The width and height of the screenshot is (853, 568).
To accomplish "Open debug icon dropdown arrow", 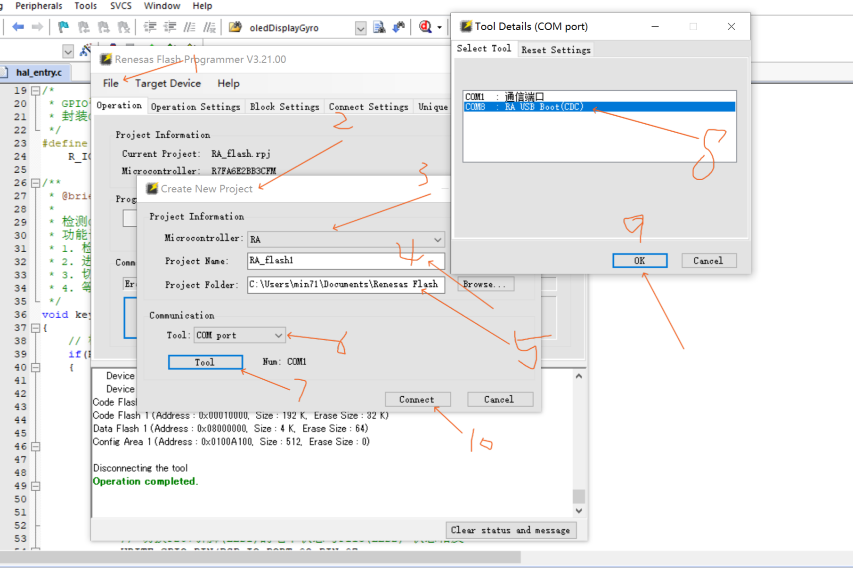I will (x=439, y=27).
